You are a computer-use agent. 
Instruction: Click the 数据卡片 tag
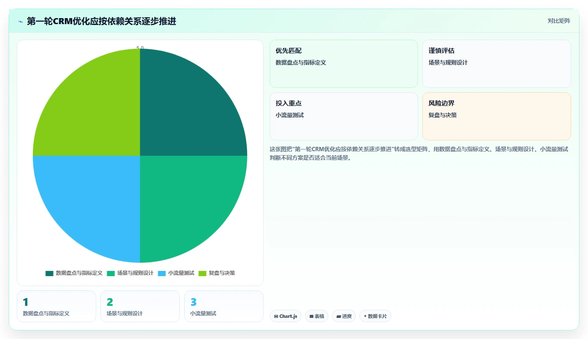click(x=375, y=316)
